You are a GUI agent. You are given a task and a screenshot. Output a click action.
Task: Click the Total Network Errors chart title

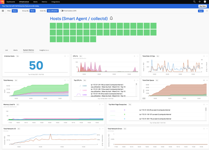[x=115, y=129]
